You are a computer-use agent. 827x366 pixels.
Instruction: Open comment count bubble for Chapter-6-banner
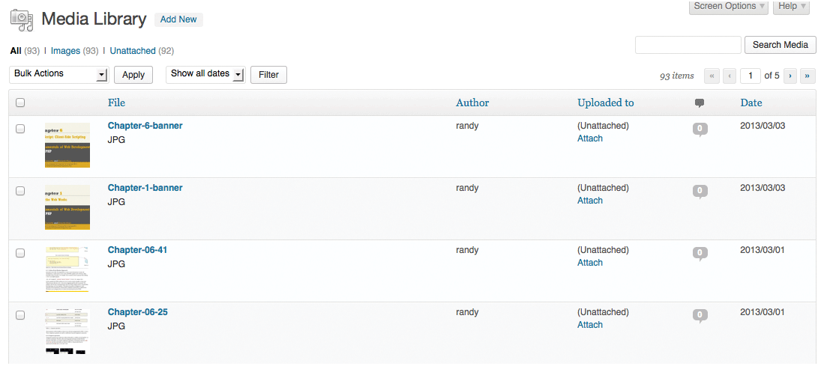[x=700, y=129]
